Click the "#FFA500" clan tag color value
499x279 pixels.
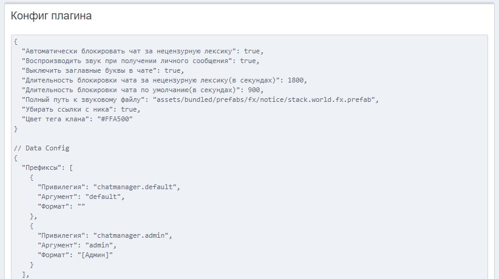coord(114,119)
